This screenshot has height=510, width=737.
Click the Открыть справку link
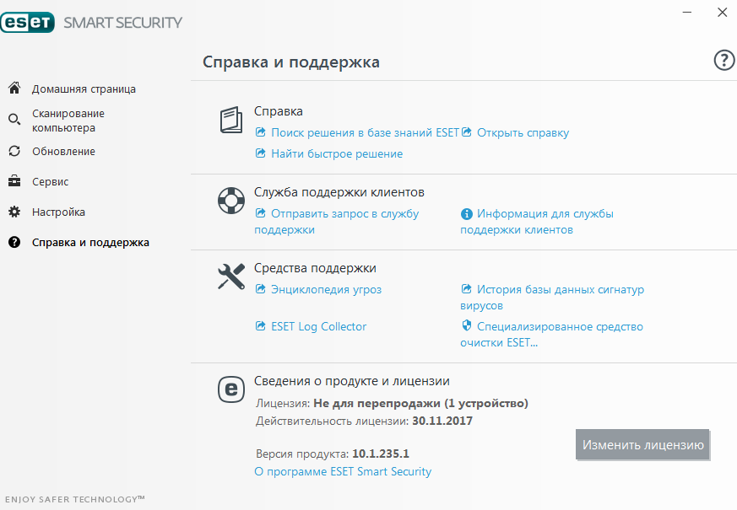(x=523, y=132)
